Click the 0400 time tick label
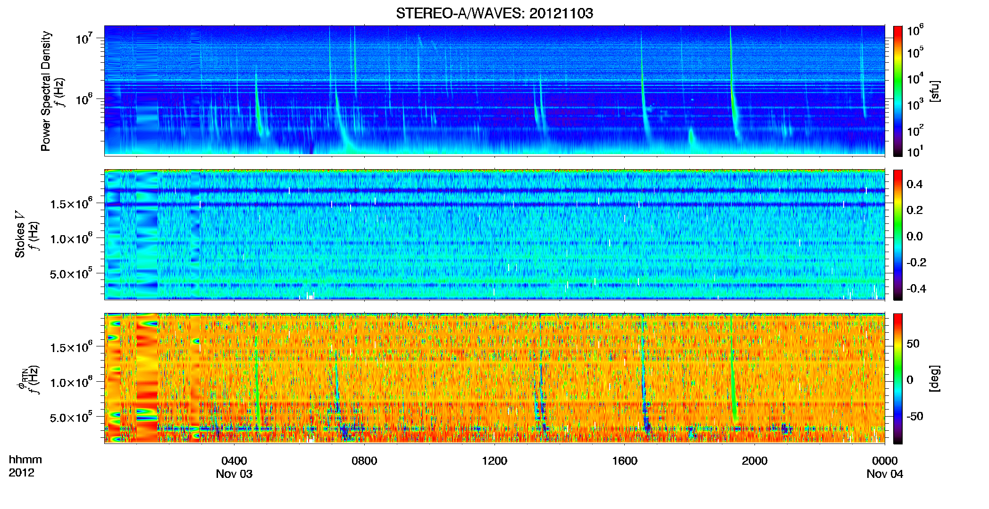 coord(234,461)
